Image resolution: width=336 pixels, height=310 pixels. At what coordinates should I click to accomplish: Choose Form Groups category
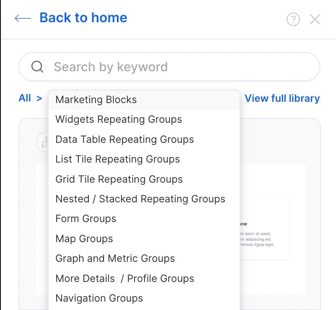coord(85,219)
